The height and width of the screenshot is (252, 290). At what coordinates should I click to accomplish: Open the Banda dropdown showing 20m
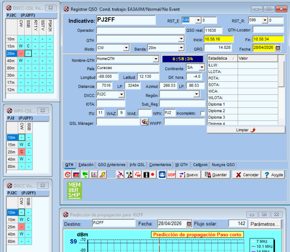181,48
